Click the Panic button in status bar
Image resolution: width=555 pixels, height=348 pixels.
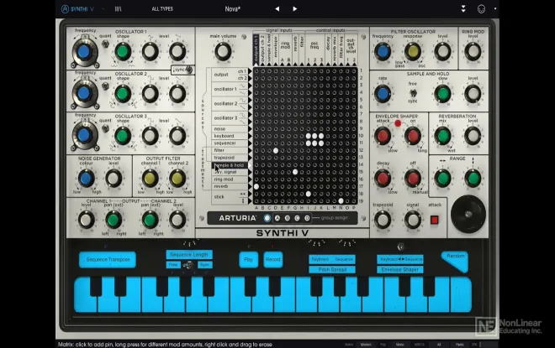tap(459, 345)
